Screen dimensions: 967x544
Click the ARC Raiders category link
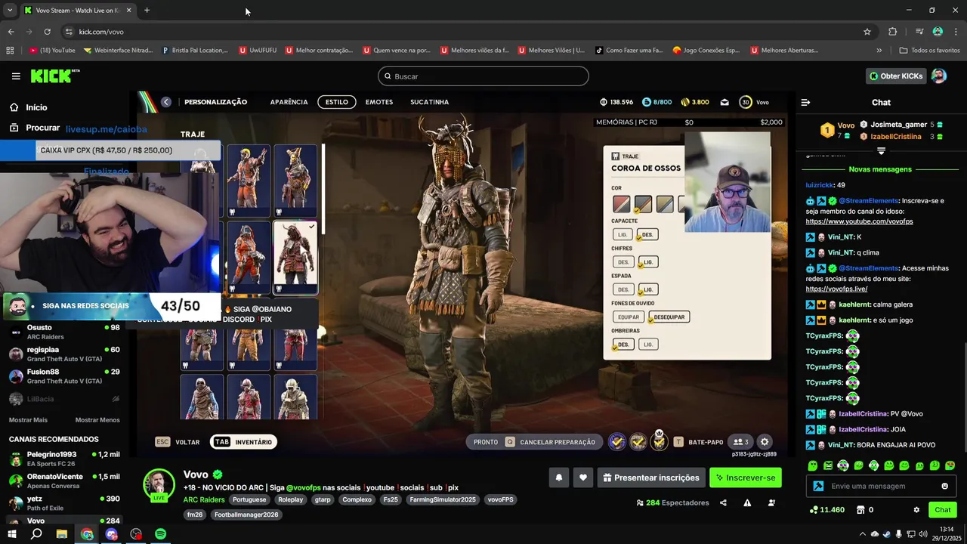click(204, 499)
